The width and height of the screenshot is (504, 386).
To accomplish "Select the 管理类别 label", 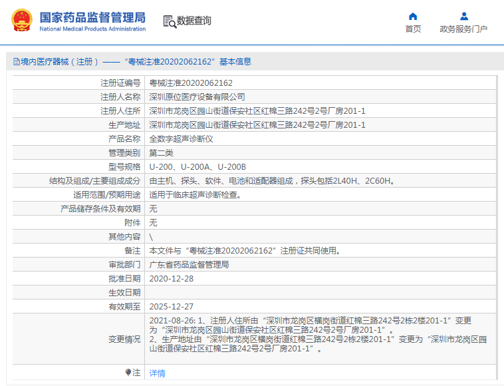I will pos(125,153).
